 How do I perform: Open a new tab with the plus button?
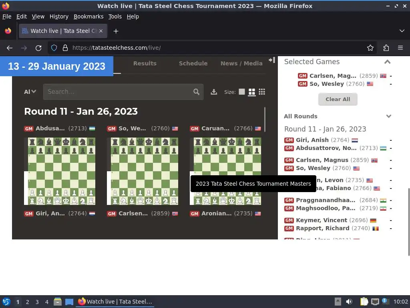coord(116,31)
